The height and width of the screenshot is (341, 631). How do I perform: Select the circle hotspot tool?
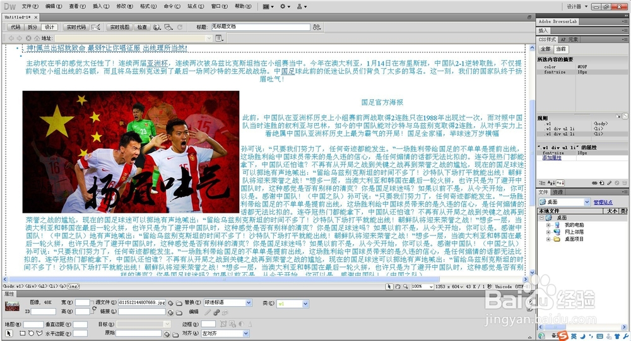31,333
